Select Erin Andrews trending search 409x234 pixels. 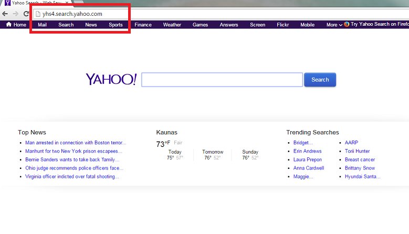pos(307,151)
